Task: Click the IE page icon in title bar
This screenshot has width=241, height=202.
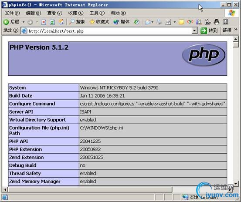Action: 5,5
